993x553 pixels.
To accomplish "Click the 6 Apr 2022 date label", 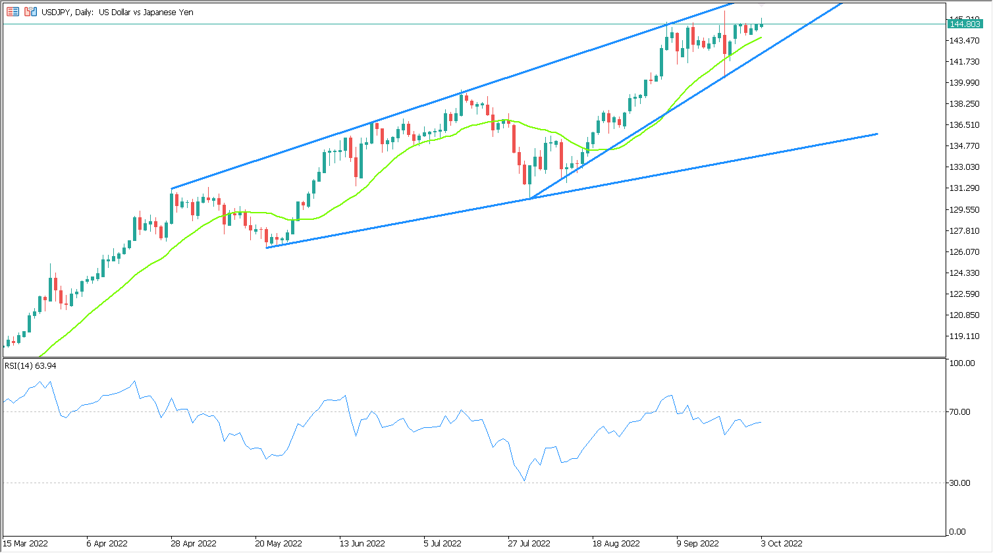I will coord(107,544).
